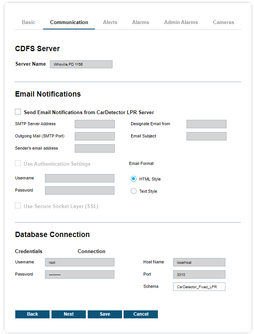The width and height of the screenshot is (254, 334).
Task: Select the database Schema field
Action: (199, 287)
